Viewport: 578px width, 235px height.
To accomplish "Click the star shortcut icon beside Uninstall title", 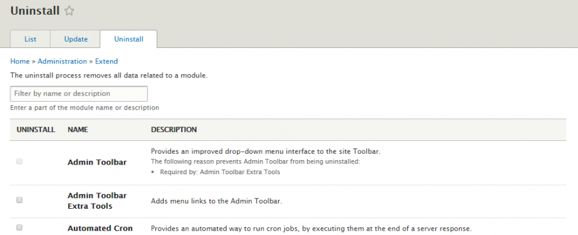I will pyautogui.click(x=69, y=11).
